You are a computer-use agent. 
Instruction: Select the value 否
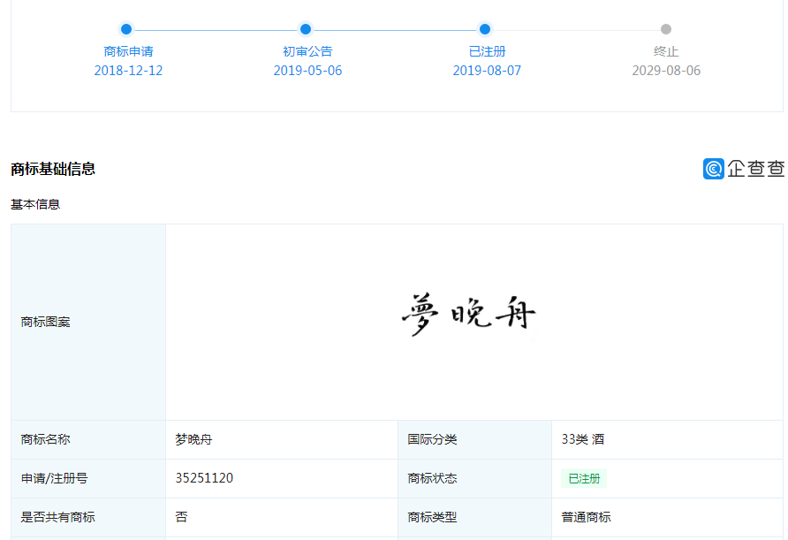(181, 517)
